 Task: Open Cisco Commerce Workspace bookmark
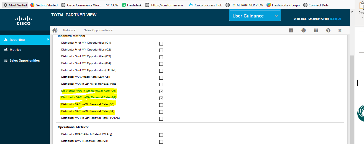[x=81, y=5]
